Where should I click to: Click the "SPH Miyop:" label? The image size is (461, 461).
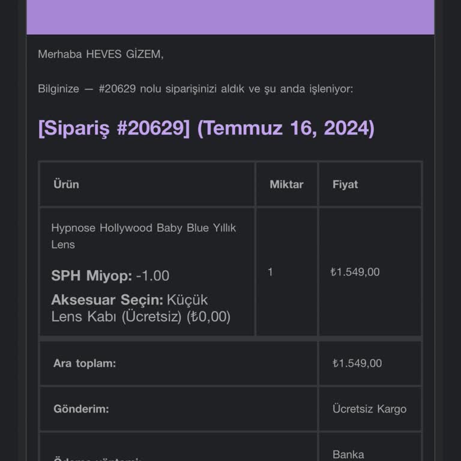pos(91,276)
